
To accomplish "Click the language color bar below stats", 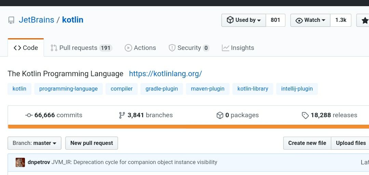I will tap(188, 127).
